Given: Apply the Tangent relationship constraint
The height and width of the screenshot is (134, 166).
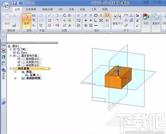Looking at the screenshot, I should (86, 25).
